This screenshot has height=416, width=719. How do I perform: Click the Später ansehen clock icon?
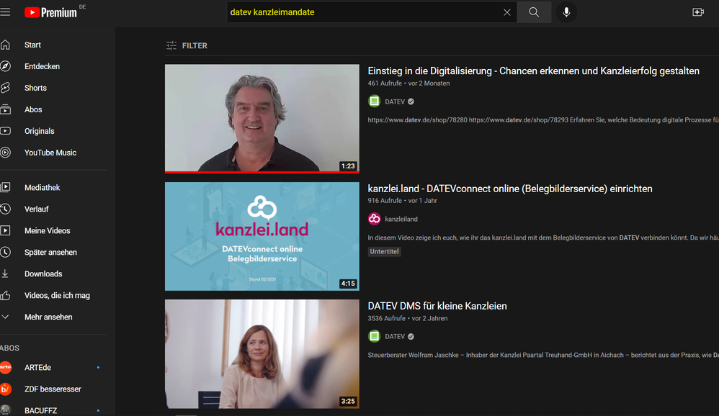[x=6, y=252]
